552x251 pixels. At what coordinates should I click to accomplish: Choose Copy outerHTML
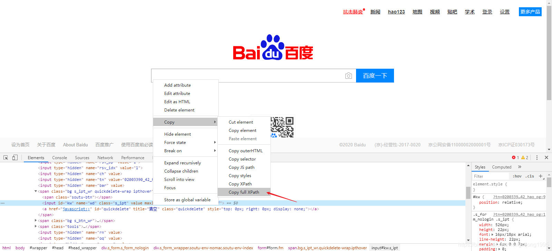click(x=244, y=151)
